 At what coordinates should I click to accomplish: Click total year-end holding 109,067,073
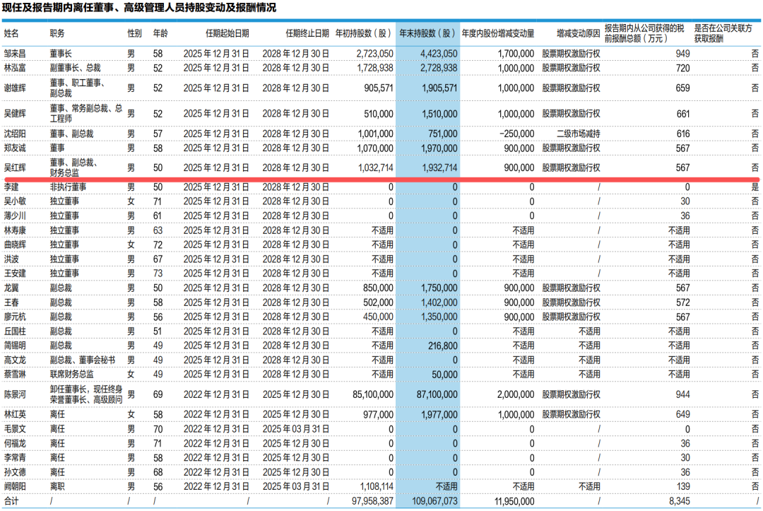point(434,501)
